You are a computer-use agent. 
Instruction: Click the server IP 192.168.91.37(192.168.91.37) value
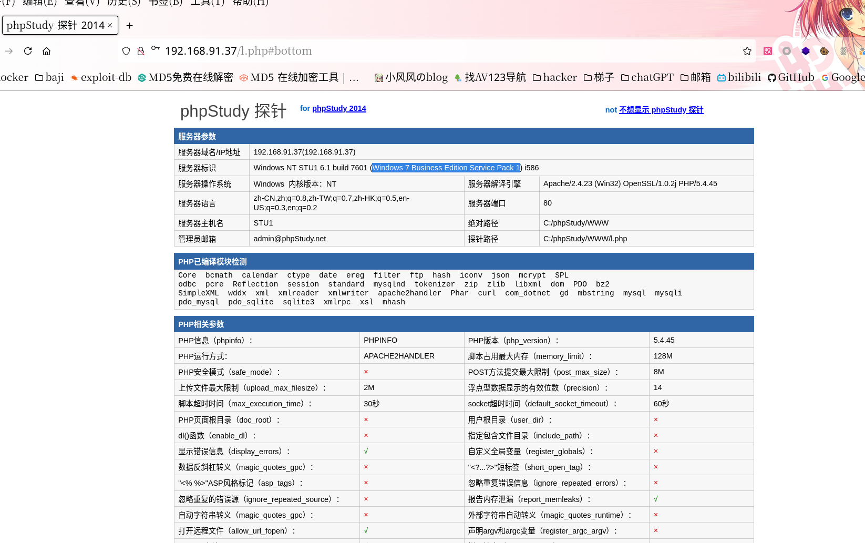(304, 152)
